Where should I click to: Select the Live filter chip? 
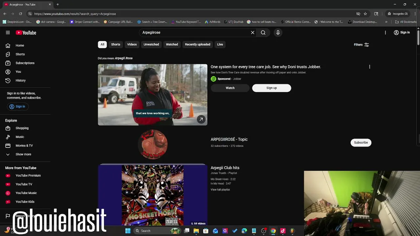(220, 44)
